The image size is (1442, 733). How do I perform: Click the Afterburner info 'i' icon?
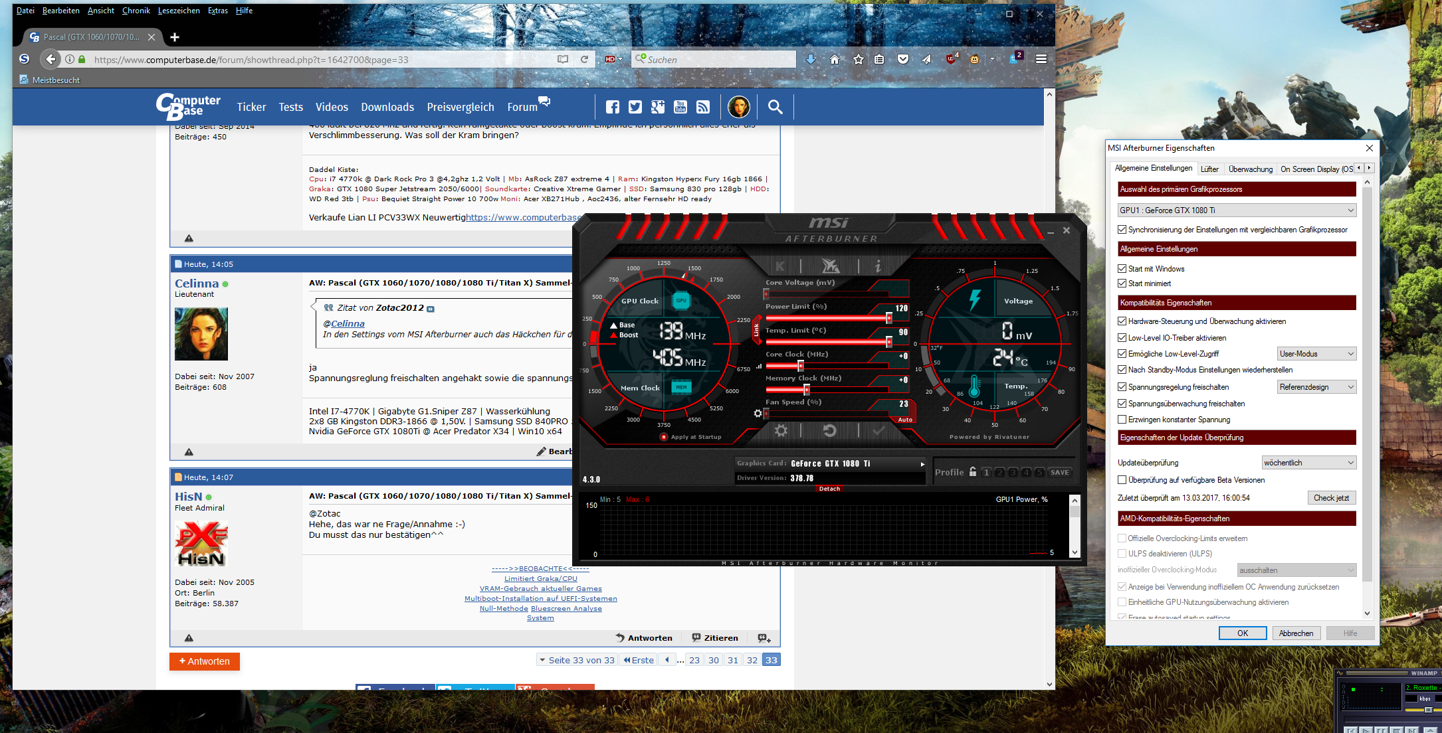coord(878,266)
